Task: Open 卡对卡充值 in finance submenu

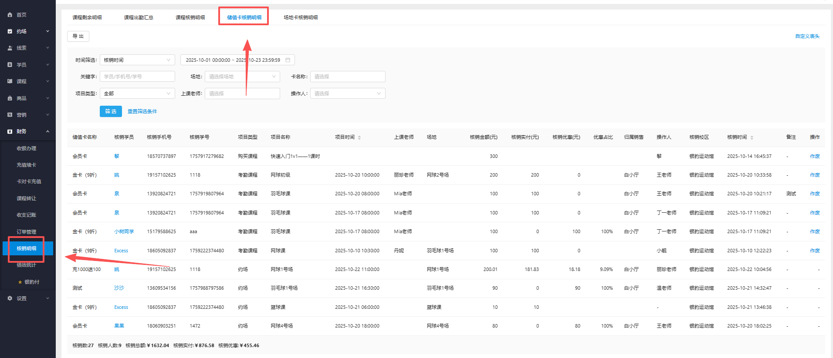Action: tap(29, 181)
